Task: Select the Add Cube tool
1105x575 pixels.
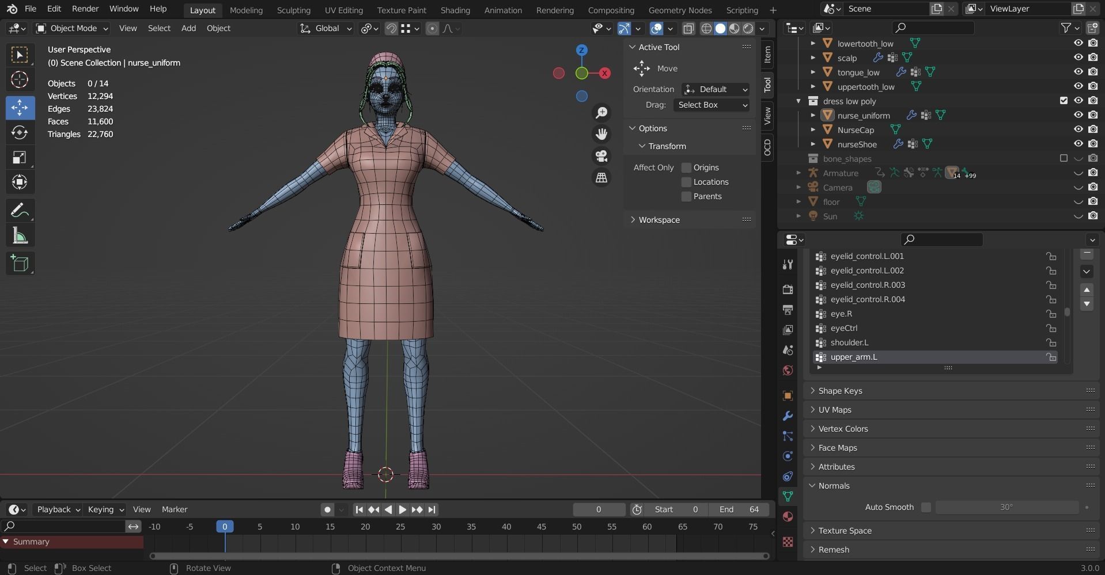Action: [20, 264]
